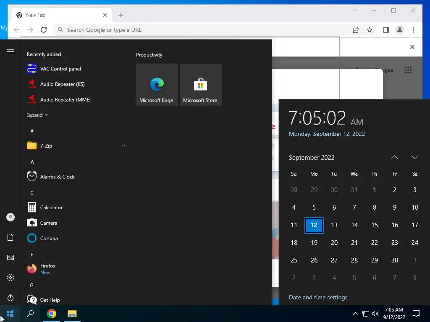The image size is (430, 322).
Task: Toggle Chrome side panel icon
Action: (x=386, y=30)
